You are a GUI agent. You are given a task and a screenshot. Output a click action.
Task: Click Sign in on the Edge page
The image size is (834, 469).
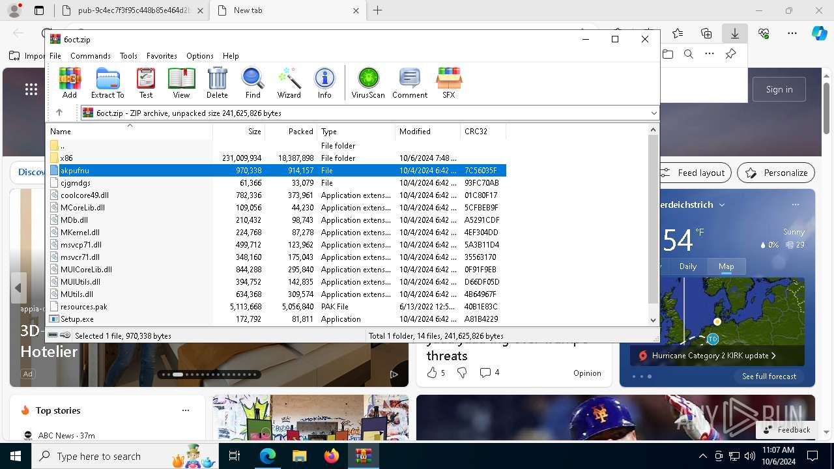tap(779, 89)
